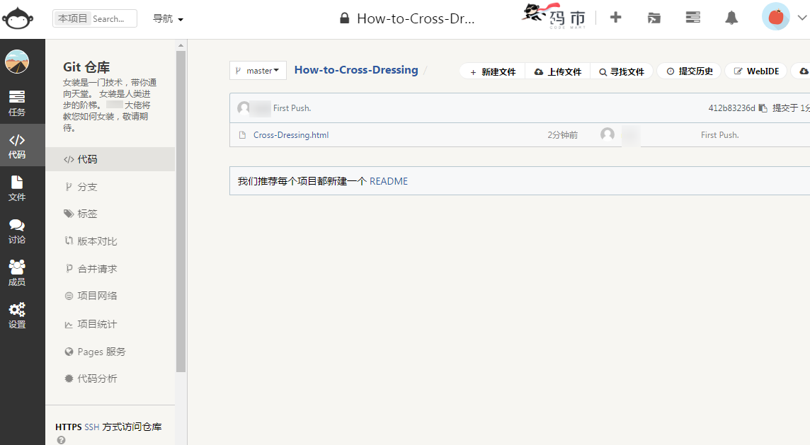
Task: Copy the commit hash 412b83236d
Action: (x=763, y=108)
